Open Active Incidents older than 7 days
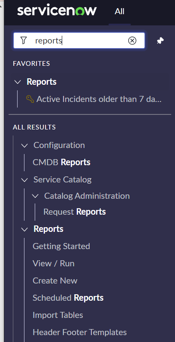Screen dimensions: 175x342 (x=99, y=99)
